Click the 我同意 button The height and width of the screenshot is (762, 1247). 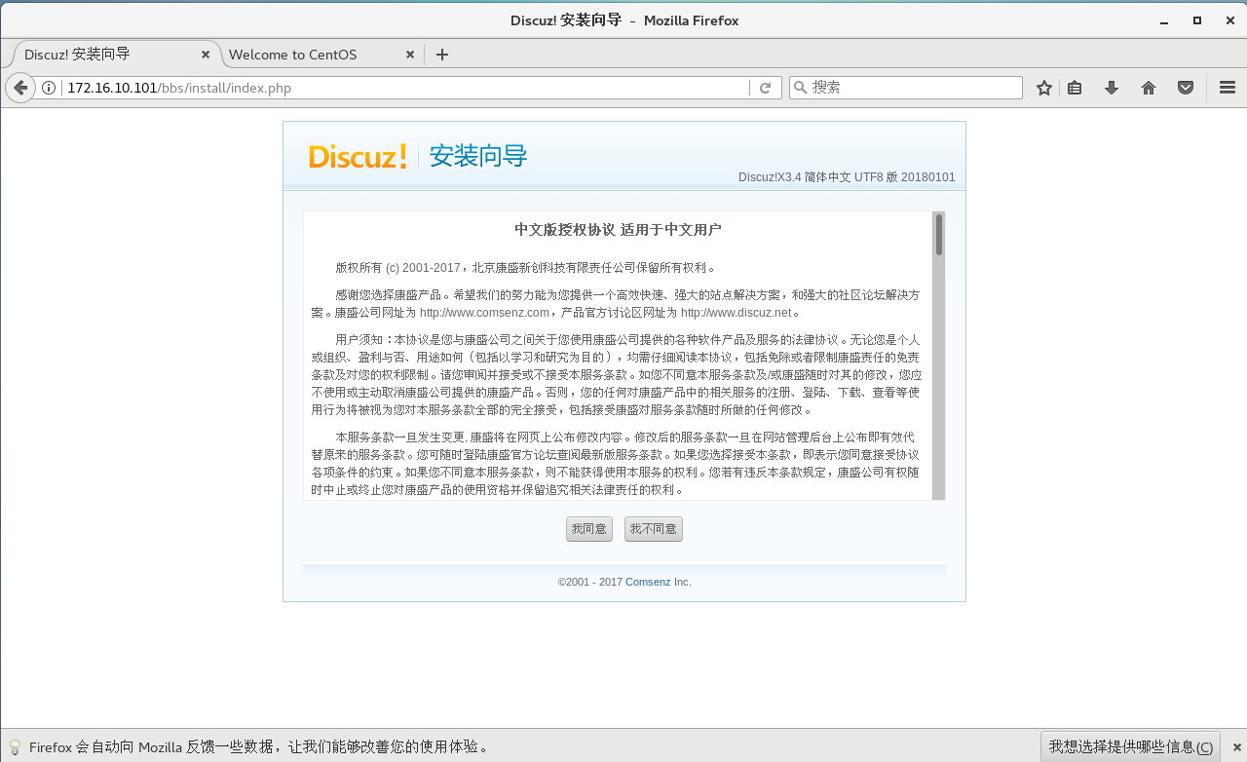click(589, 529)
